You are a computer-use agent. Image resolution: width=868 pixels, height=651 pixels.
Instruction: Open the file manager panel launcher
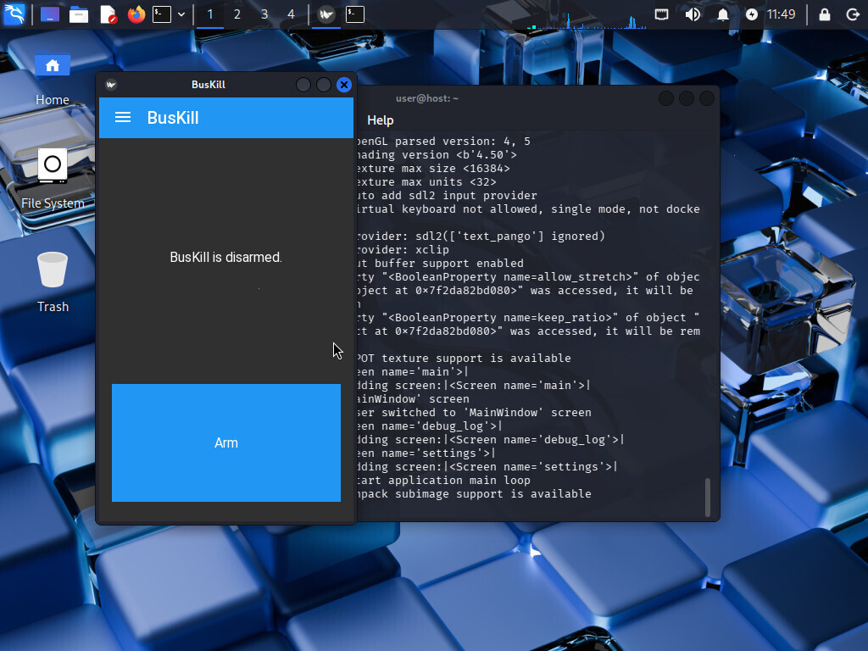coord(79,14)
